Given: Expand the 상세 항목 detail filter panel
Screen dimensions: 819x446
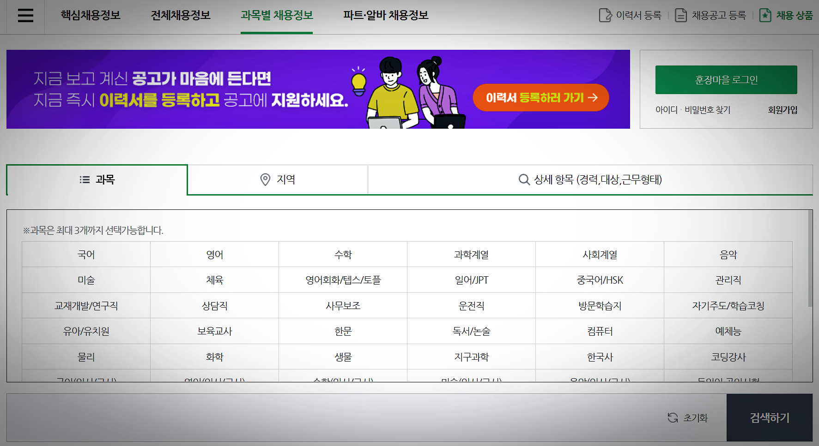Looking at the screenshot, I should (x=591, y=180).
